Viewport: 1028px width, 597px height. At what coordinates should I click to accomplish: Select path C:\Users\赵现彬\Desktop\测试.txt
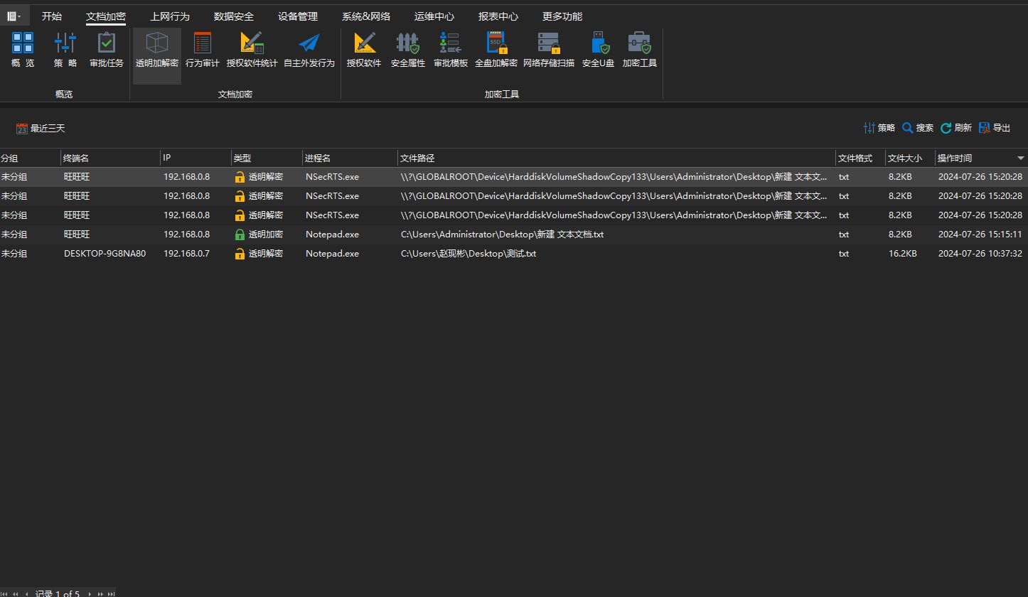tap(469, 254)
